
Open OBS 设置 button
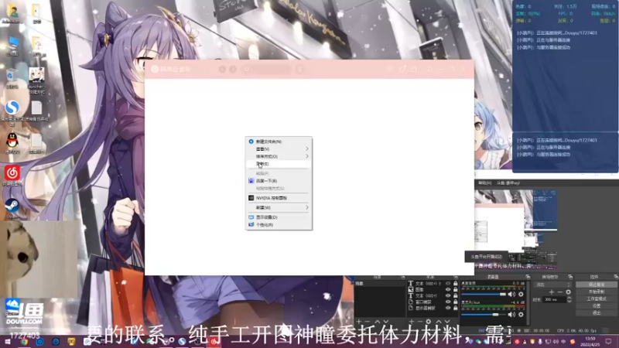pos(596,305)
